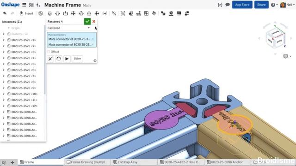Image resolution: width=296 pixels, height=166 pixels.
Task: Cancel the Fastened 4 mate with red X
Action: click(x=94, y=22)
